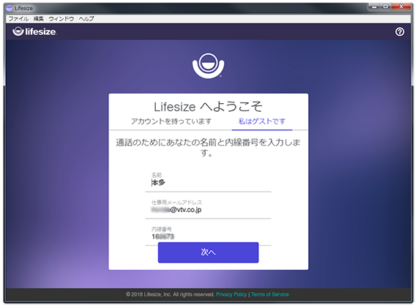This screenshot has height=305, width=415.
Task: Maximize the Lifesize window
Action: click(386, 7)
